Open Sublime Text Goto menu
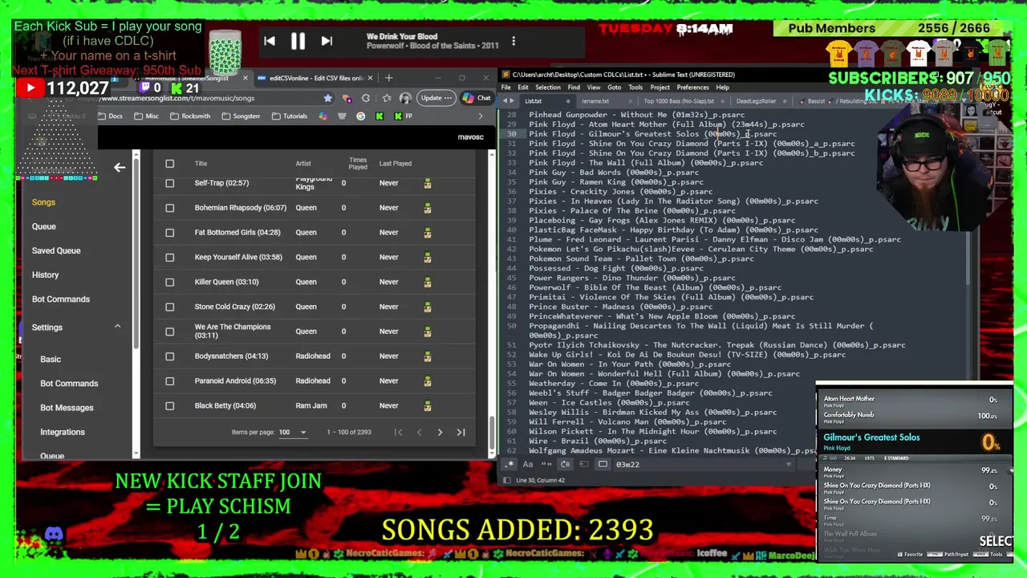This screenshot has height=578, width=1027. (614, 88)
